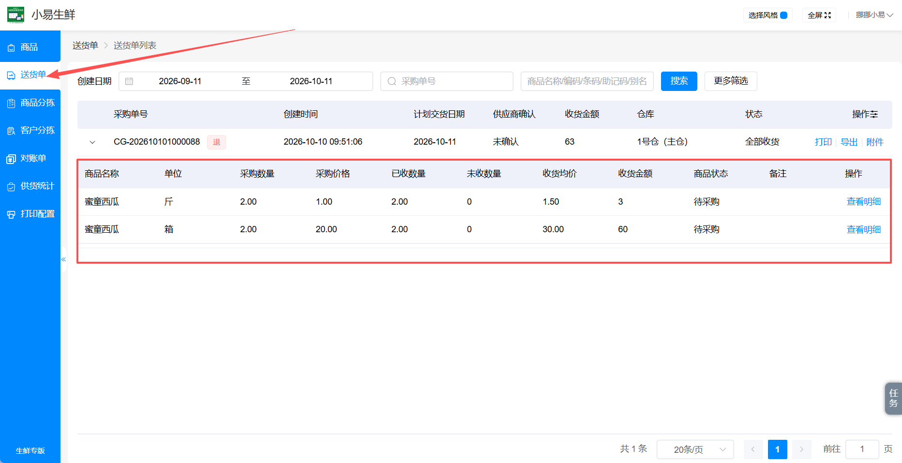Open 客户分拣 in sidebar

pyautogui.click(x=30, y=130)
